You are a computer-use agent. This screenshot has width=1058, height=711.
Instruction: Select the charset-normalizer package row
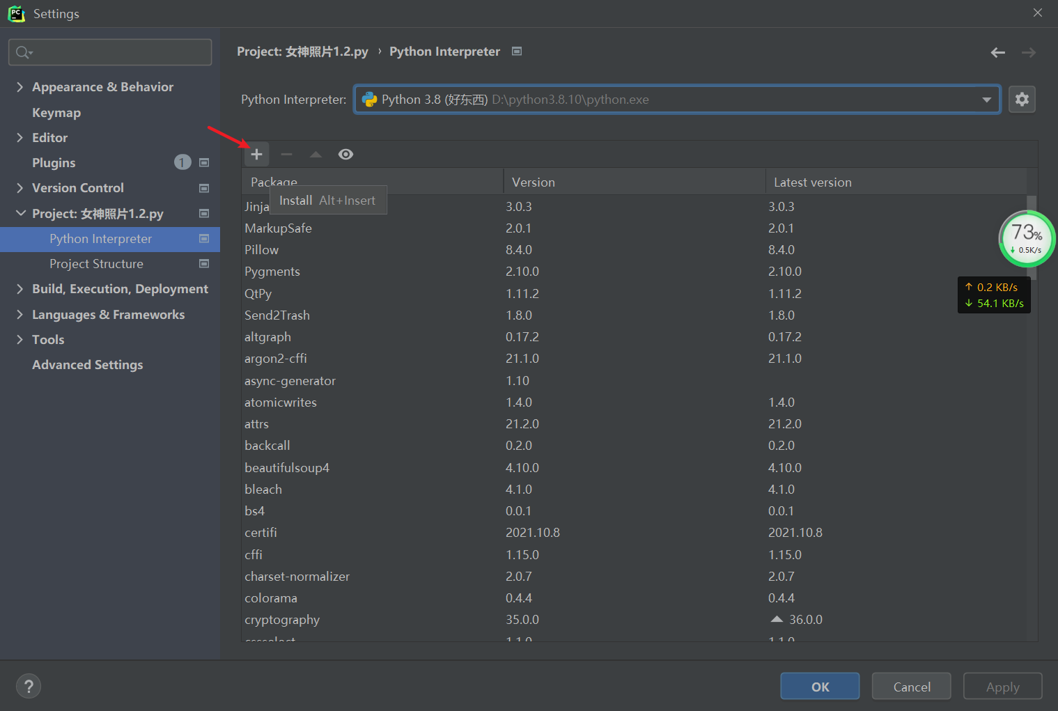point(634,577)
